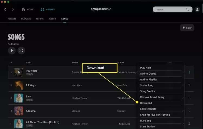Click the song title 100 Years
The width and height of the screenshot is (203, 129).
coord(32,71)
